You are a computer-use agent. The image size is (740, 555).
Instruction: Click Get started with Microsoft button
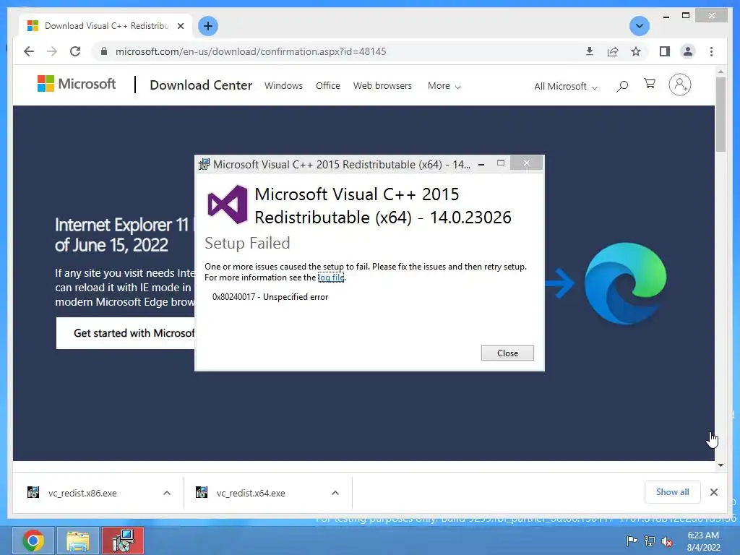point(126,333)
